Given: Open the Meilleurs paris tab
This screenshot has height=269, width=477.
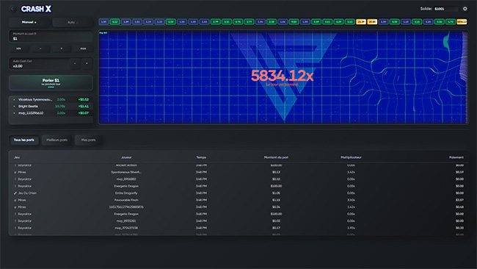Looking at the screenshot, I should 57,140.
